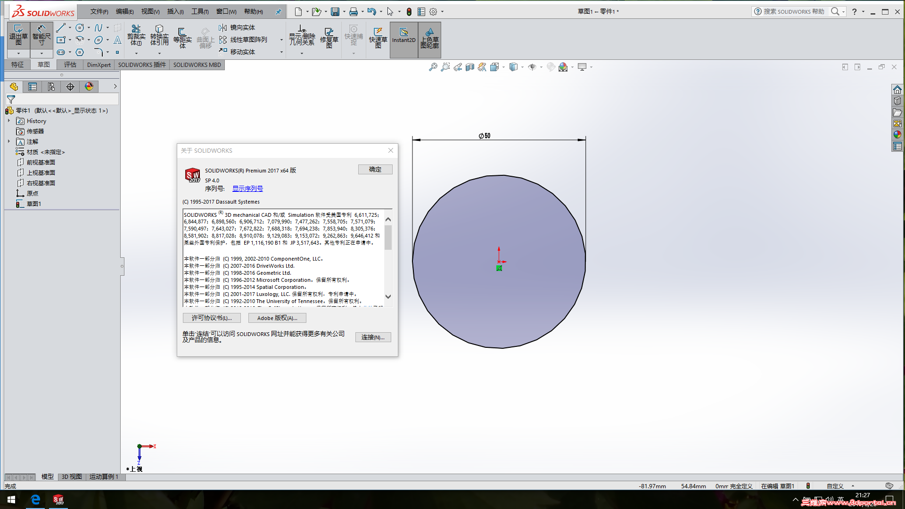Open the Linear Sketch Pattern dropdown arrow

tap(281, 40)
